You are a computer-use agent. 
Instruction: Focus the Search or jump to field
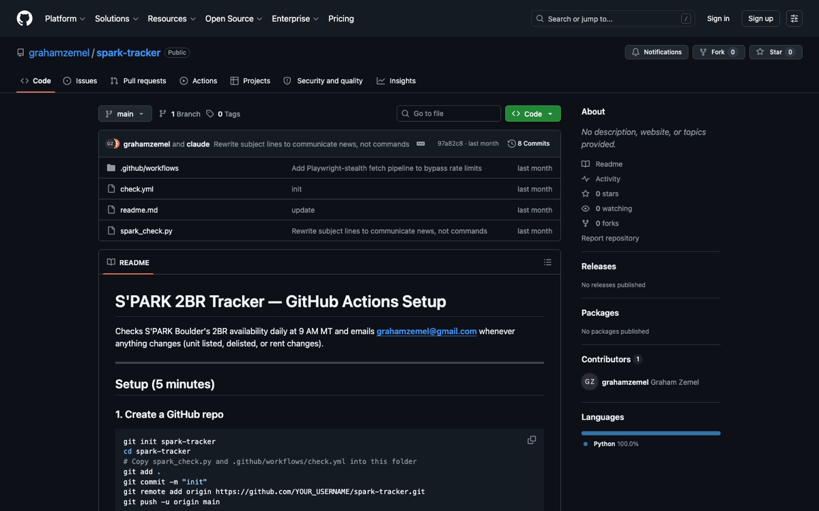click(613, 18)
